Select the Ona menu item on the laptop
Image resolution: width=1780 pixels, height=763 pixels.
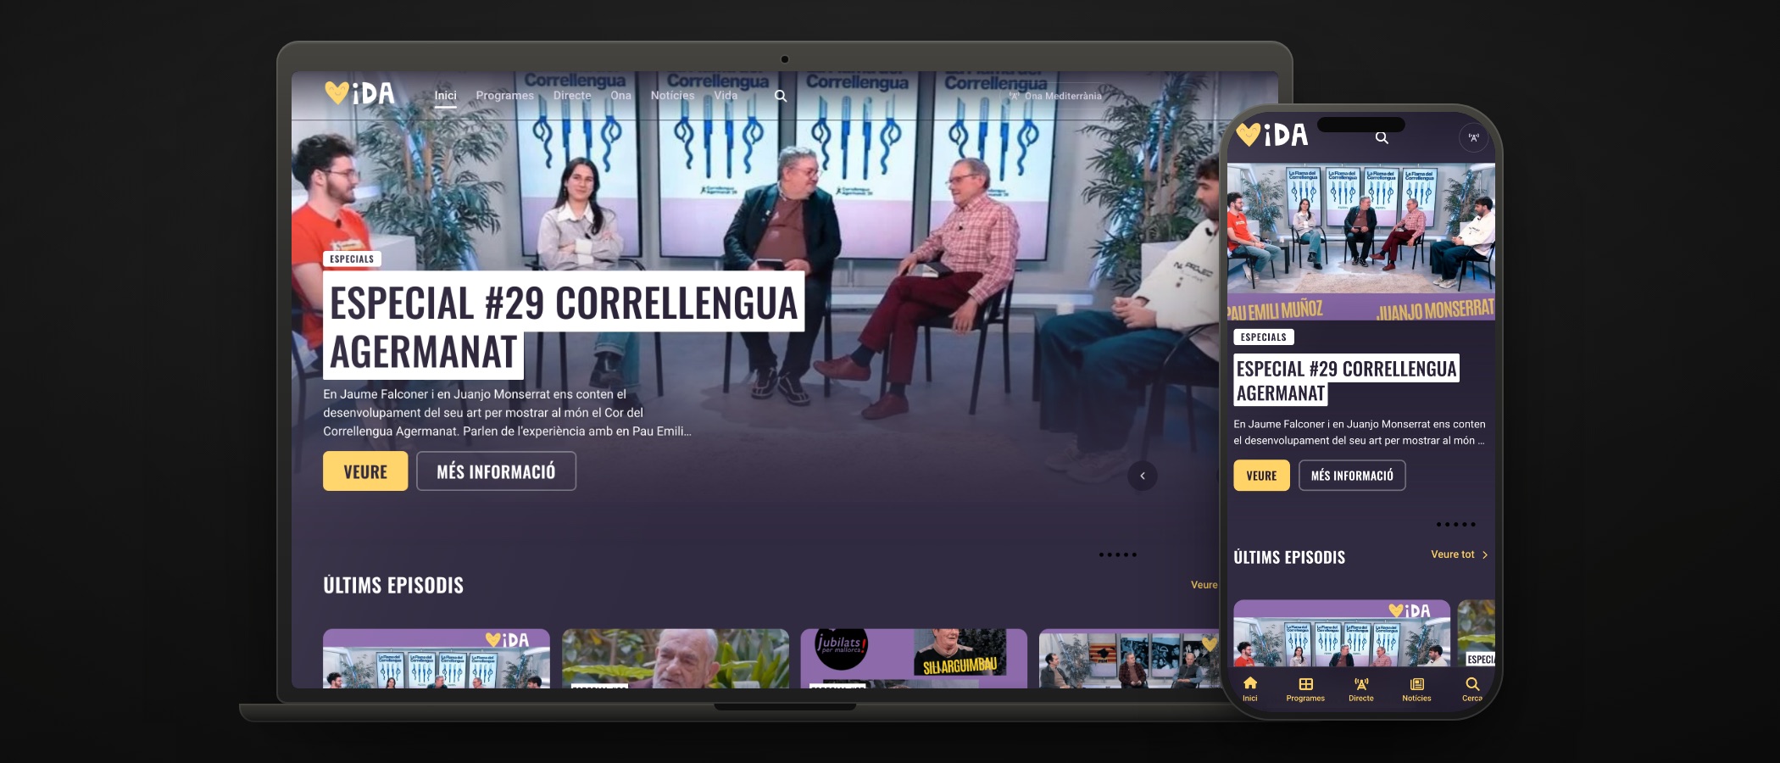coord(620,96)
